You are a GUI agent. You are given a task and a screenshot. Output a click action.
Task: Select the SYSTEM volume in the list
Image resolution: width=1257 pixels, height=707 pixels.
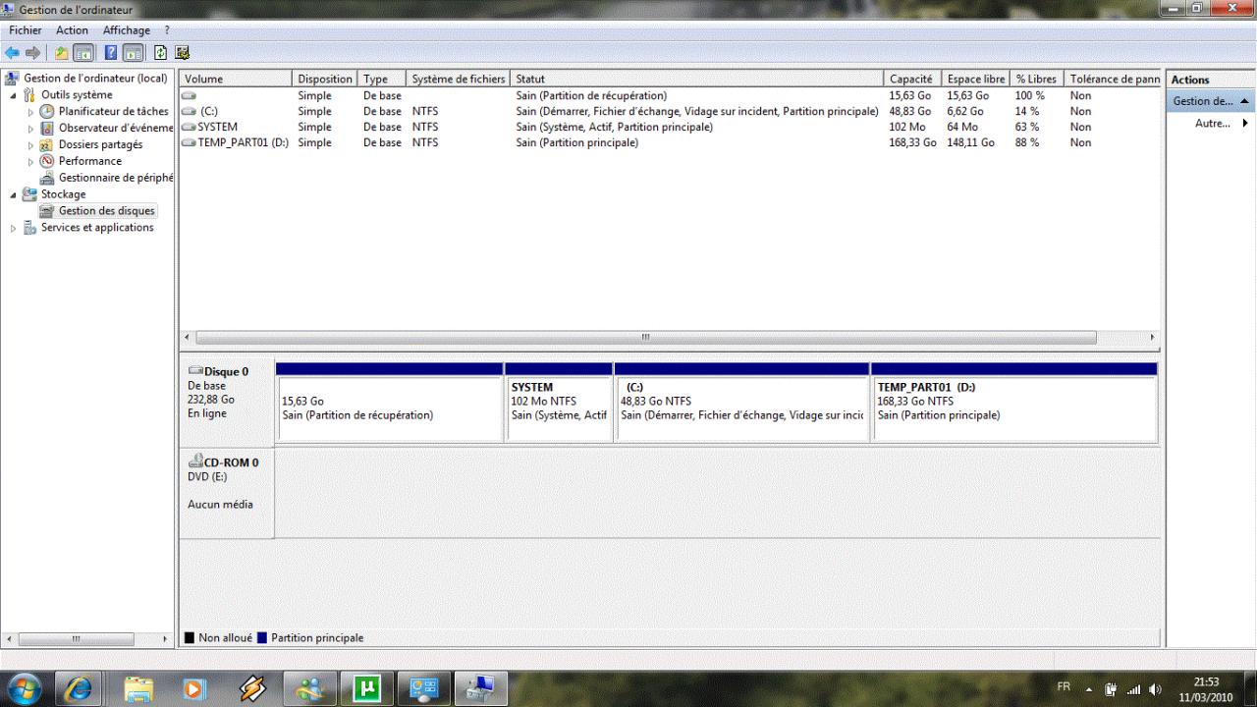click(668, 128)
